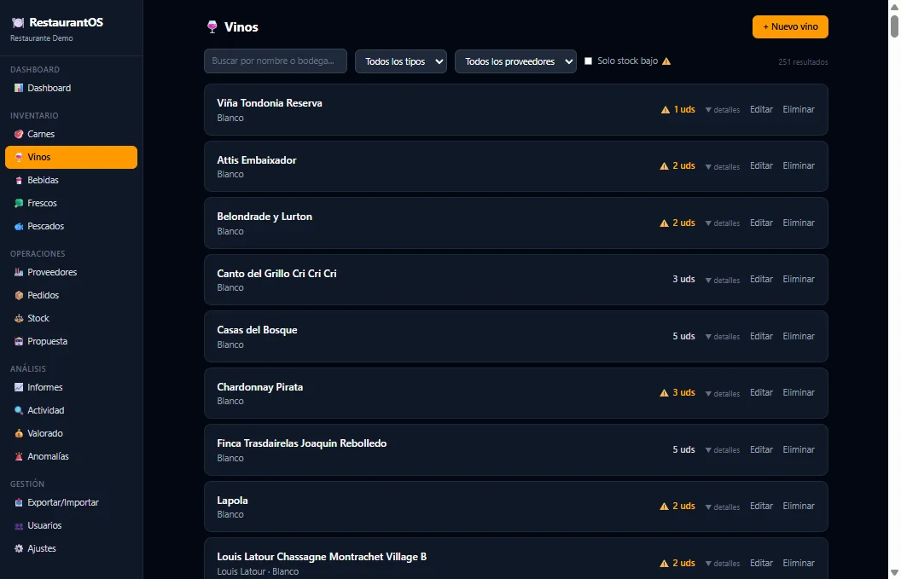Click the Propuesta icon in sidebar

tap(19, 341)
